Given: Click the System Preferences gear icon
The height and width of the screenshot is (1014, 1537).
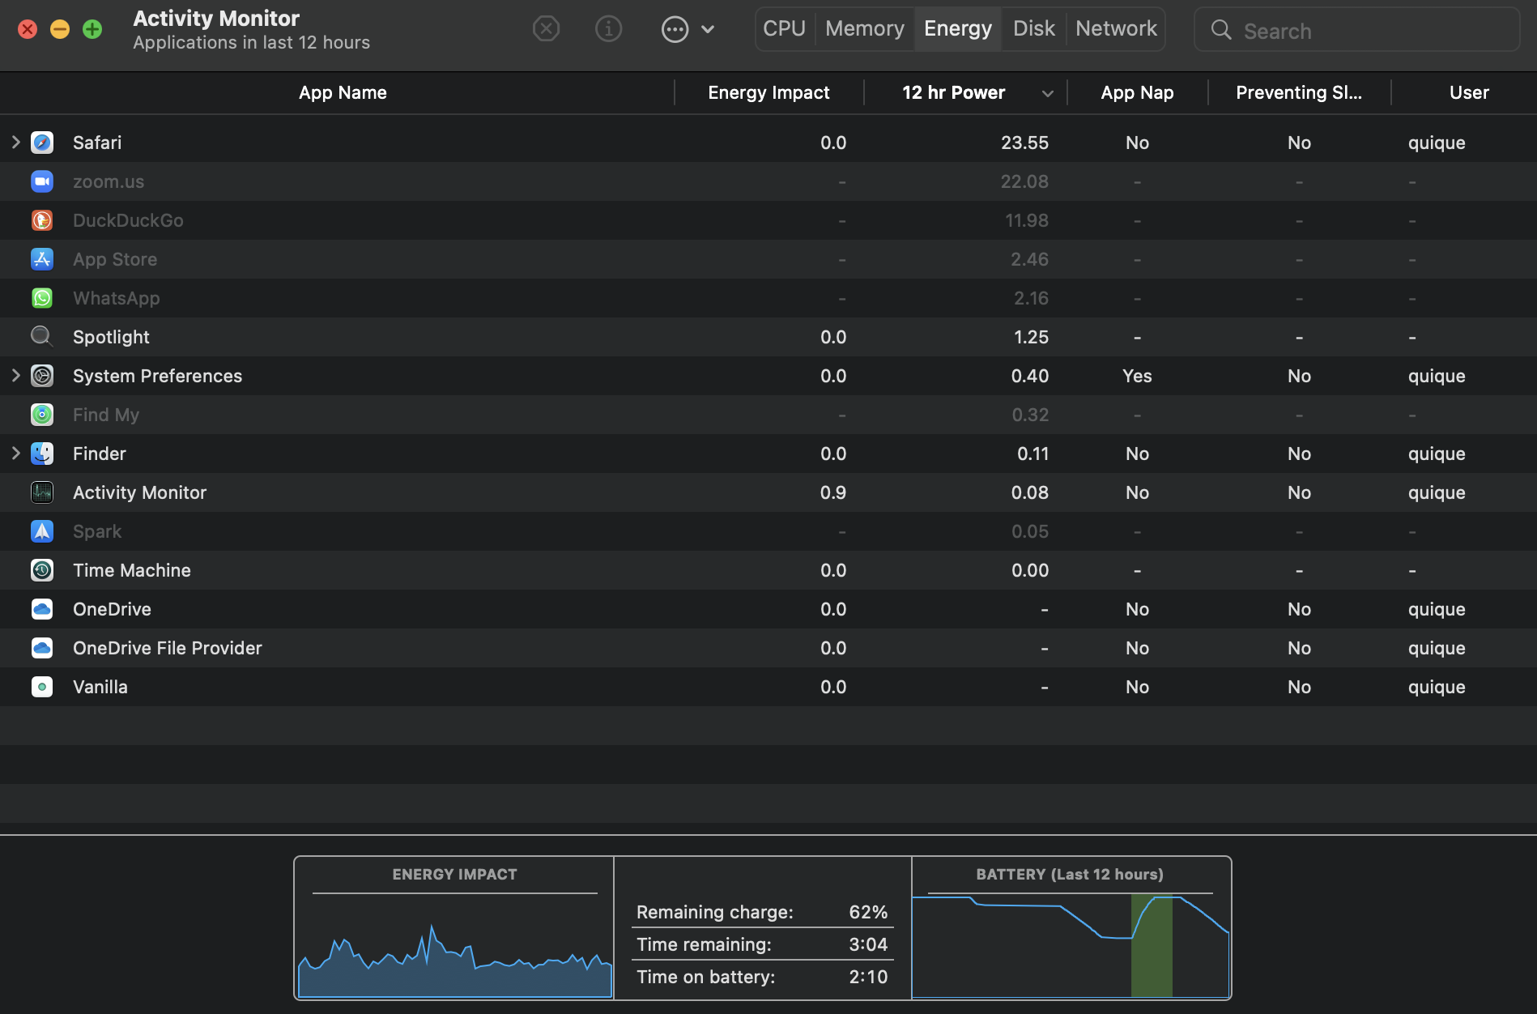Looking at the screenshot, I should click(x=42, y=376).
